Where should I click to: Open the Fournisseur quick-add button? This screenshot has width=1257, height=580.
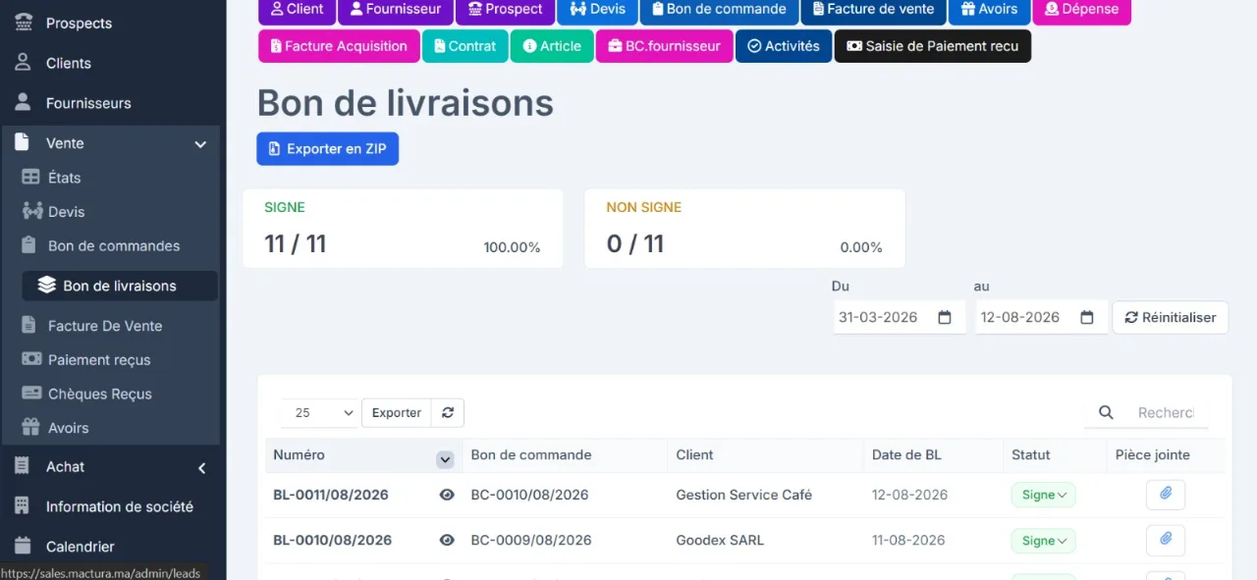pyautogui.click(x=395, y=10)
